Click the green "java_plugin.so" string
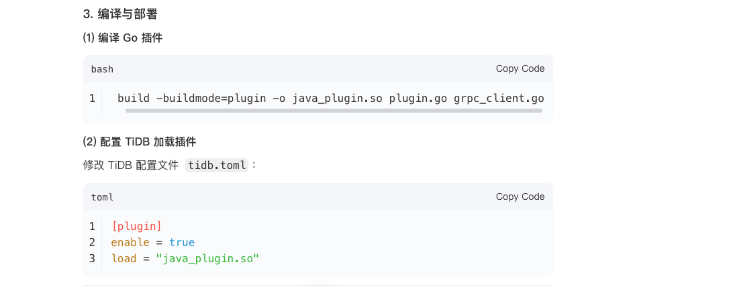 [207, 258]
